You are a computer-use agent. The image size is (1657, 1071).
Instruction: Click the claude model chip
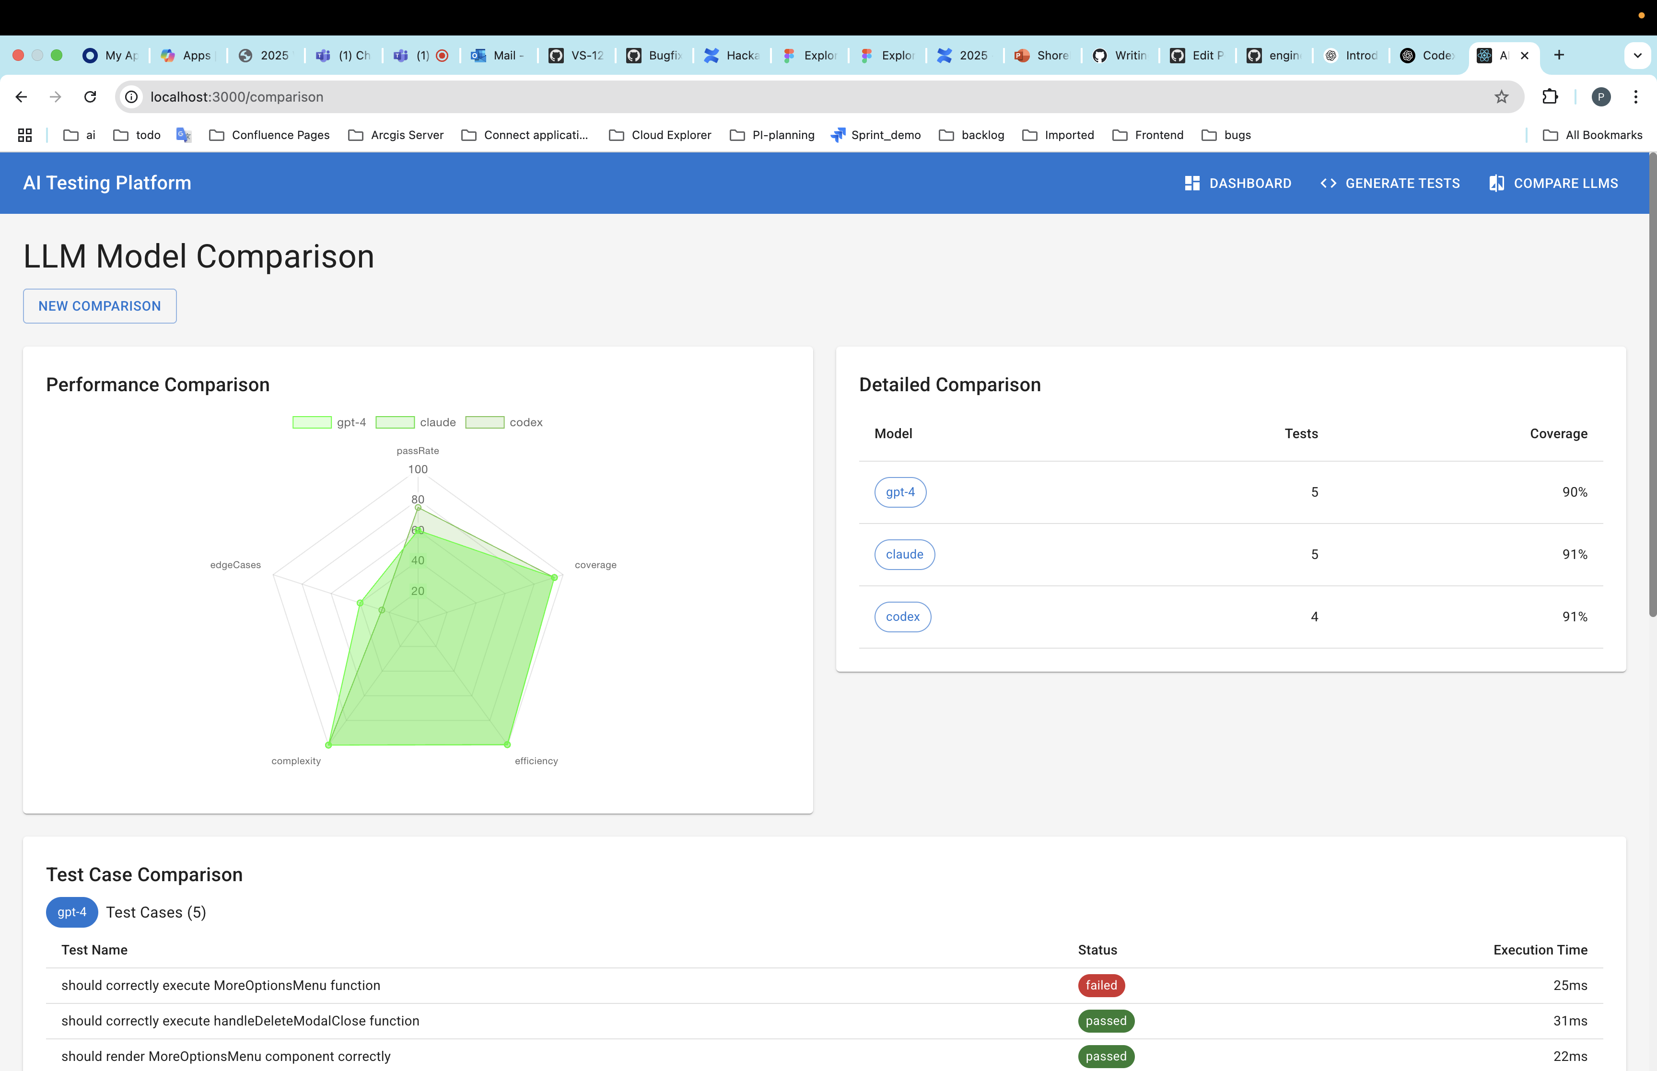tap(904, 554)
